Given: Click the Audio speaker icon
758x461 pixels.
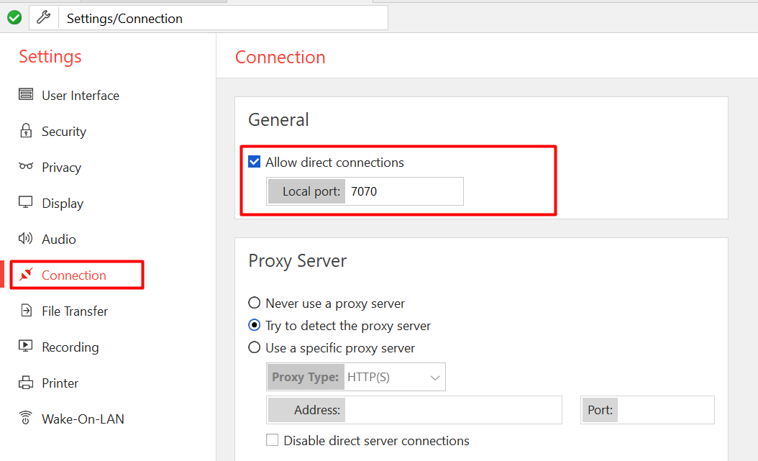Looking at the screenshot, I should click(26, 238).
